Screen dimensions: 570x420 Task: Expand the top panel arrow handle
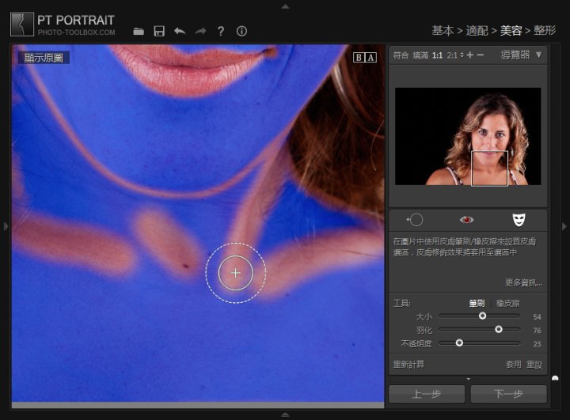pos(285,6)
